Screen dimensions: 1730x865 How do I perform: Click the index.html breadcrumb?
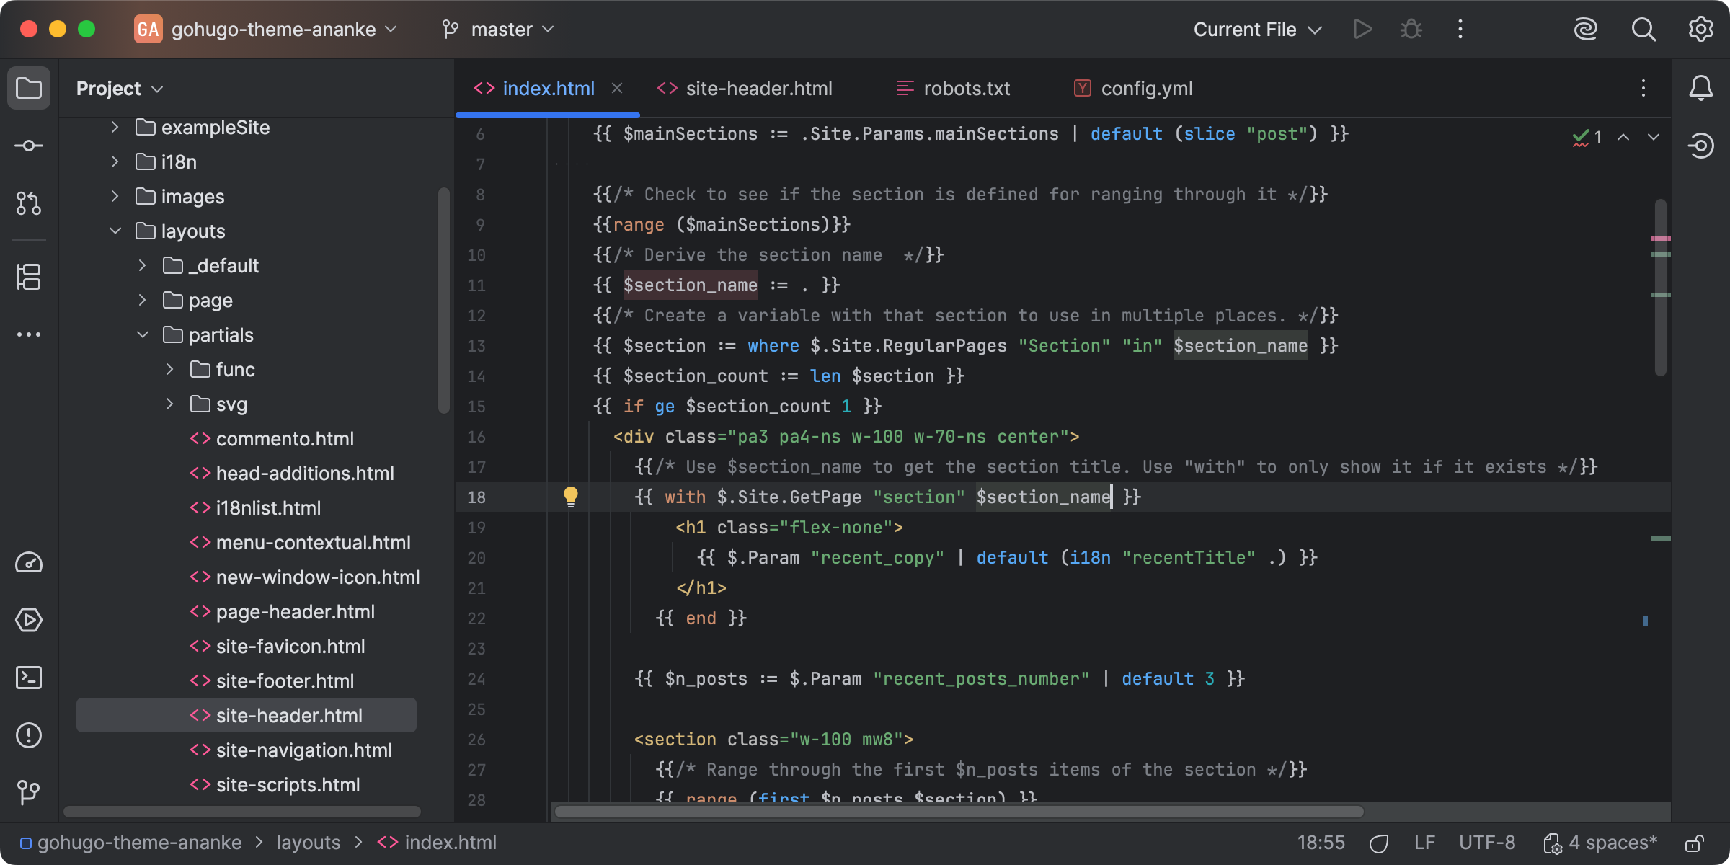[x=437, y=843]
